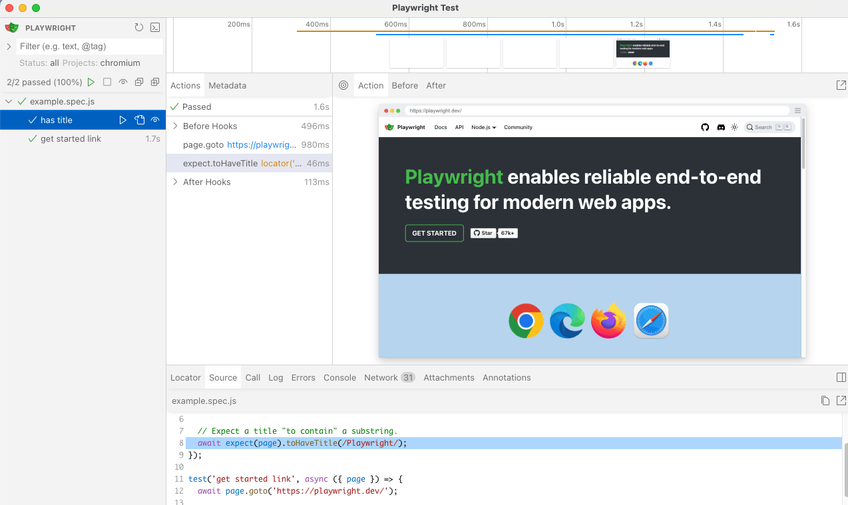Switch to the Before snapshot tab
Screen dimensions: 848x505
click(405, 86)
